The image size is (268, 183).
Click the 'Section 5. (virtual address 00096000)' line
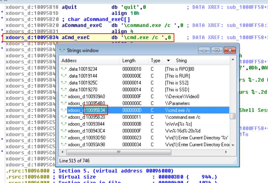click(116, 171)
